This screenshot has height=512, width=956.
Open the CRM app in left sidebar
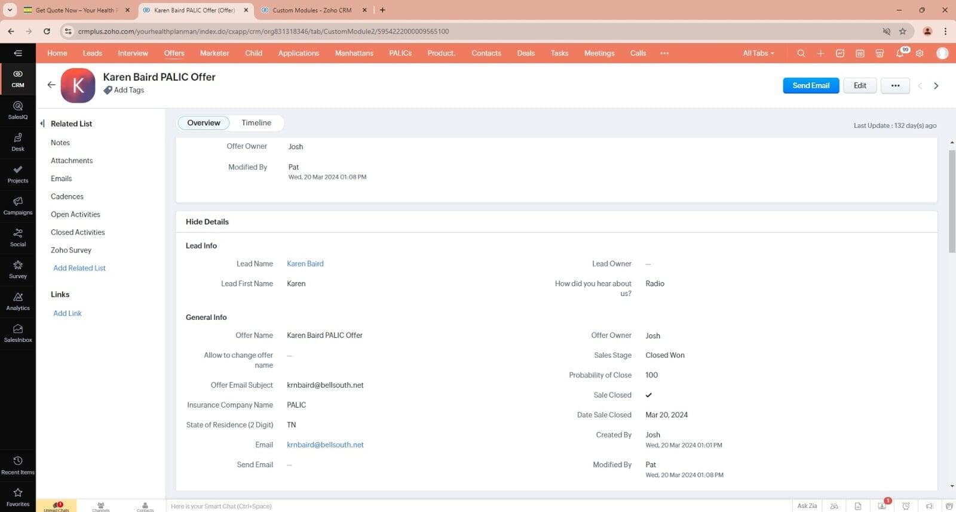[18, 79]
